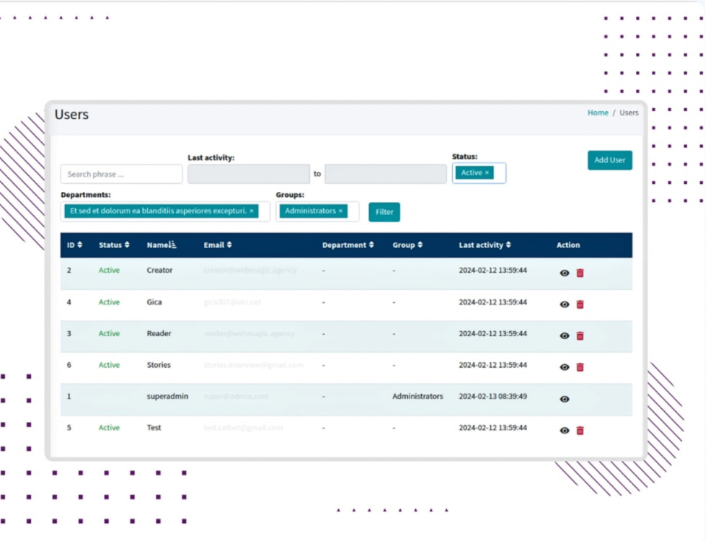View the Stories user details
This screenshot has height=541, width=721.
565,367
